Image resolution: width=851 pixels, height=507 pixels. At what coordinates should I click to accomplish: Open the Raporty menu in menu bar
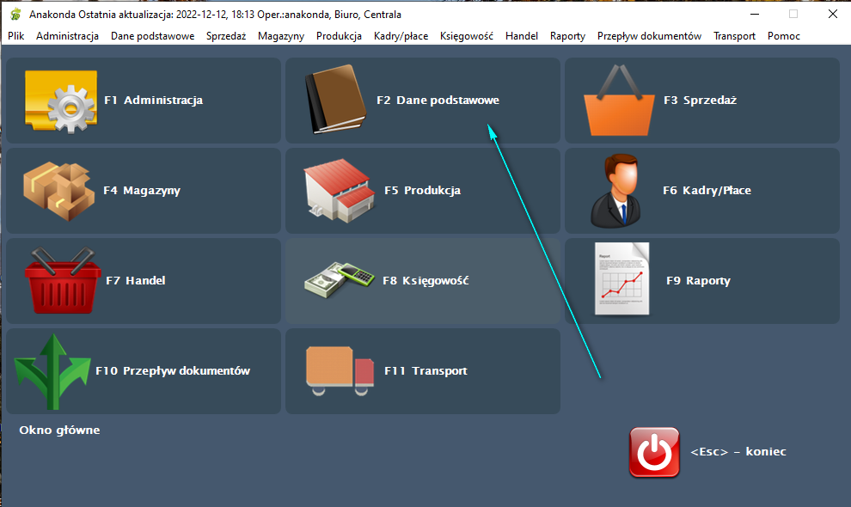(567, 36)
